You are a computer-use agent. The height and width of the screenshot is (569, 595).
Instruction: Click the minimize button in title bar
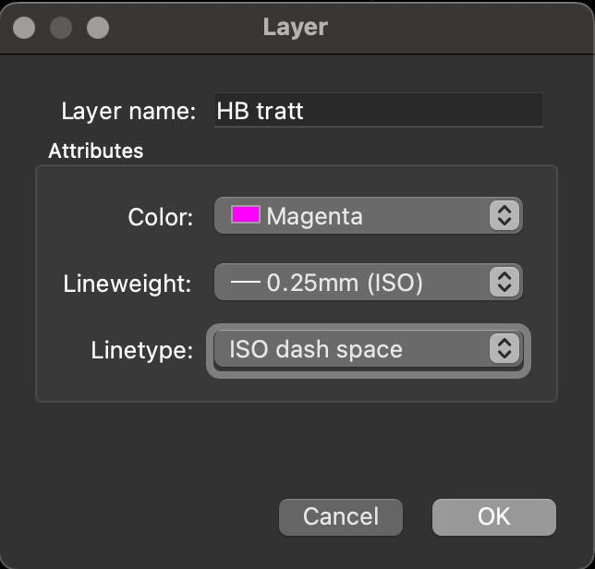click(61, 28)
